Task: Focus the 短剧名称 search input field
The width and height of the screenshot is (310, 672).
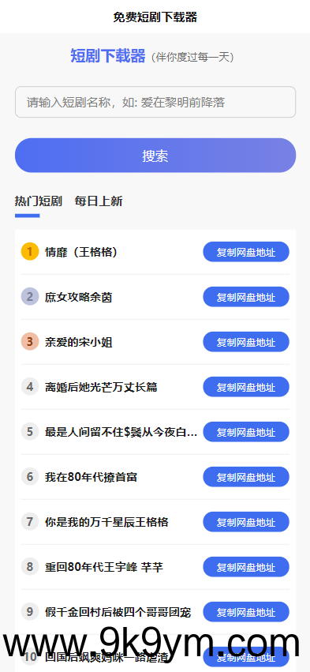Action: (x=155, y=102)
